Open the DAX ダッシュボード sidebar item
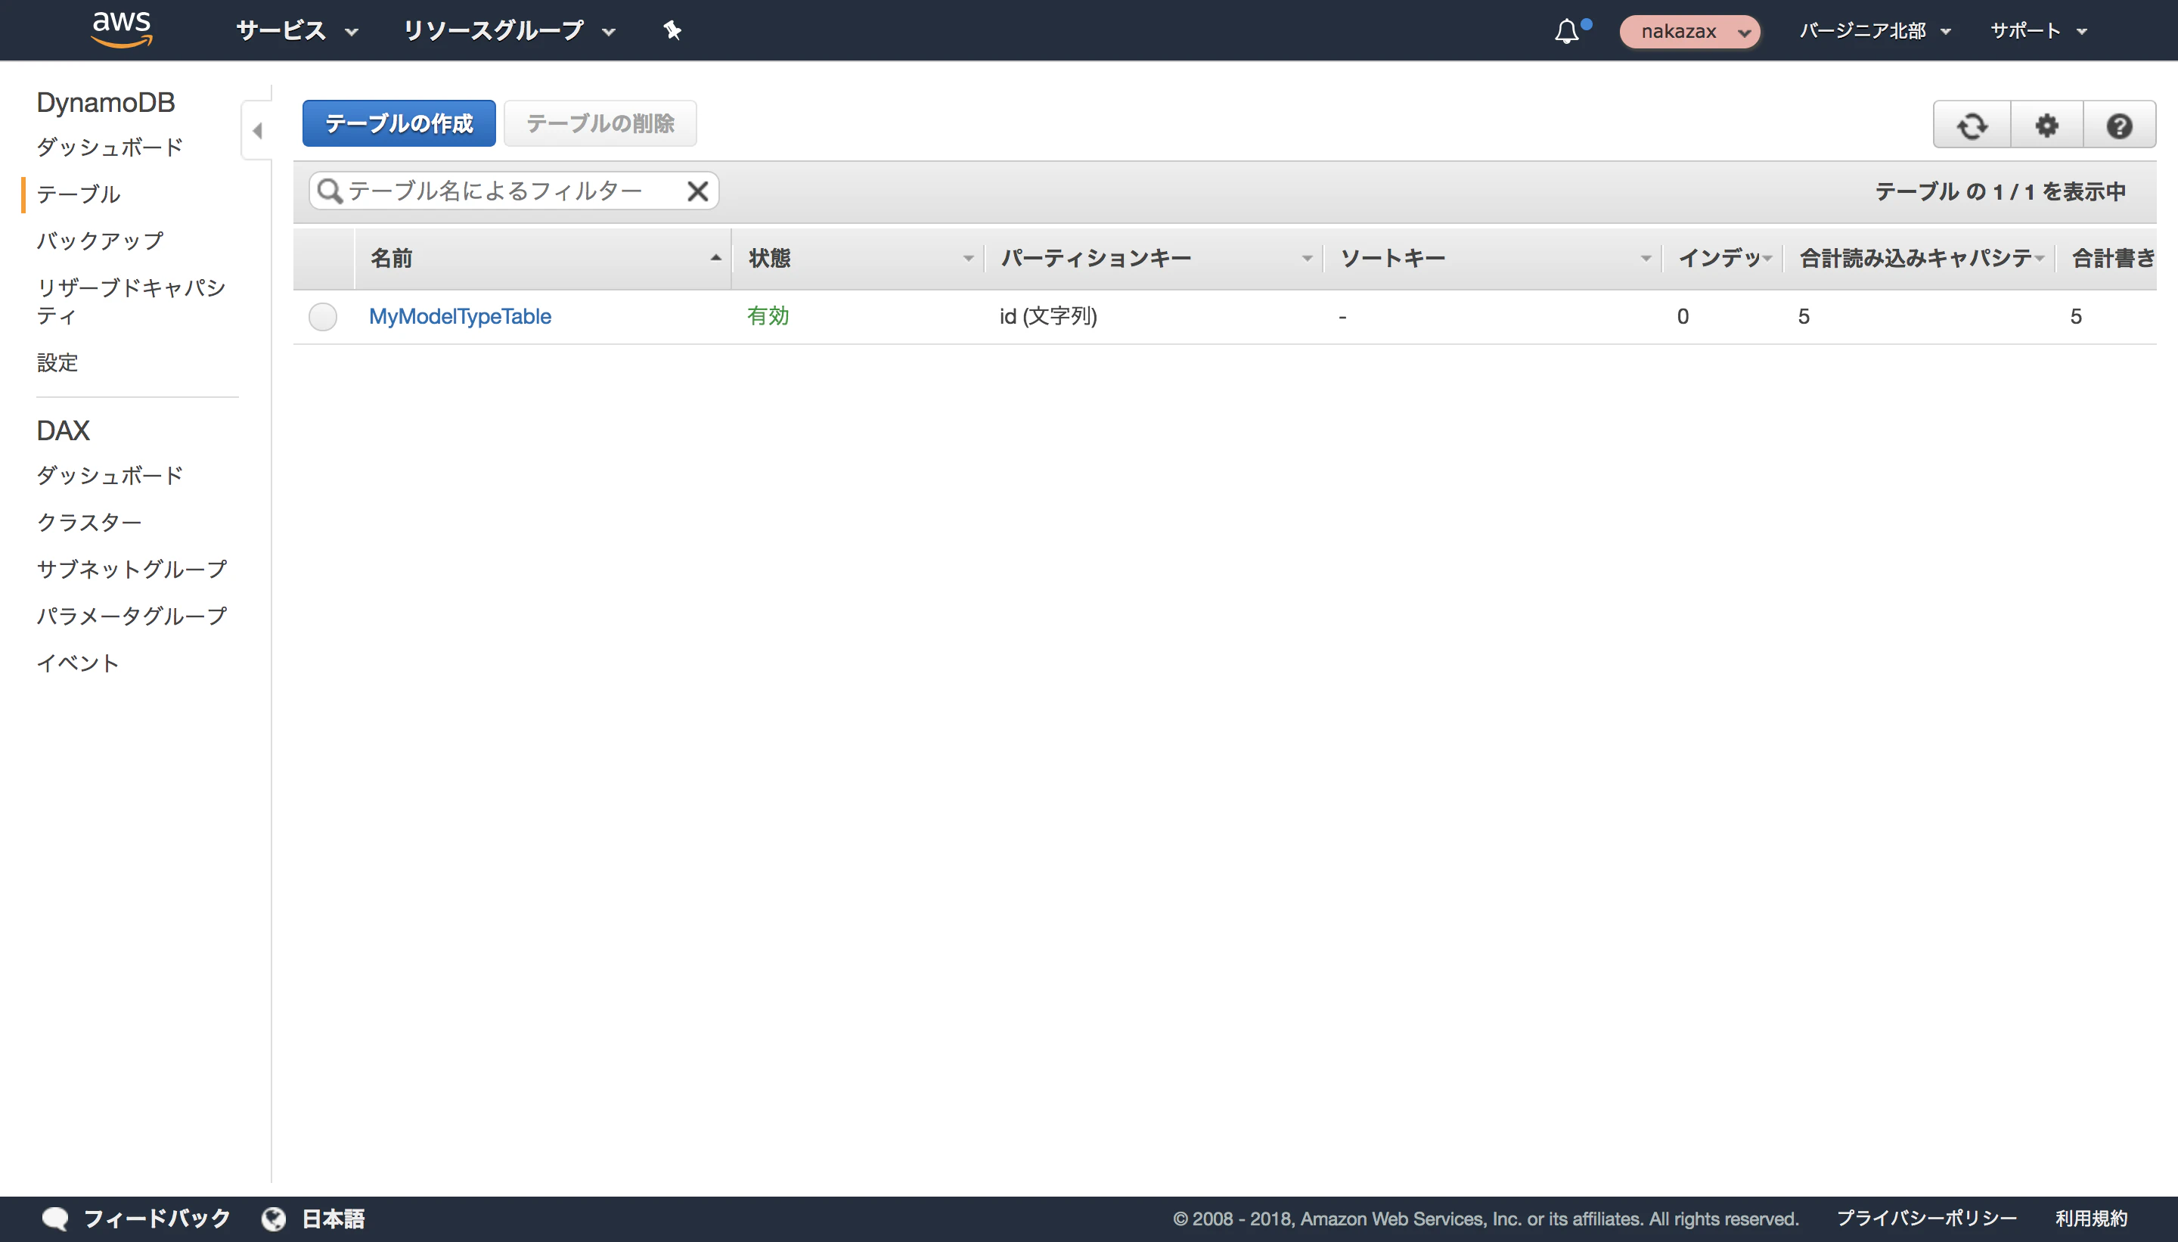The width and height of the screenshot is (2178, 1242). pos(110,475)
